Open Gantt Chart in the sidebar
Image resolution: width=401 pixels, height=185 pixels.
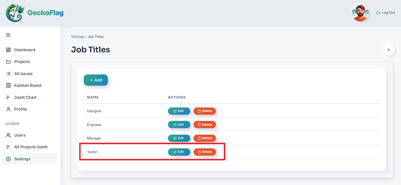pos(30,97)
